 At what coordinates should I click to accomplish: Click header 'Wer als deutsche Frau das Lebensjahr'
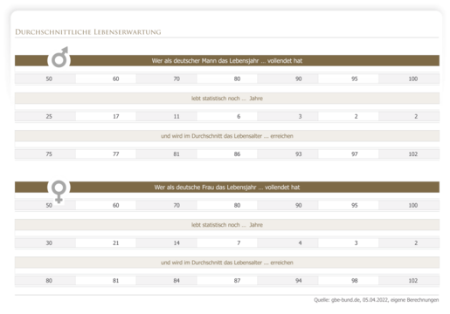click(227, 188)
